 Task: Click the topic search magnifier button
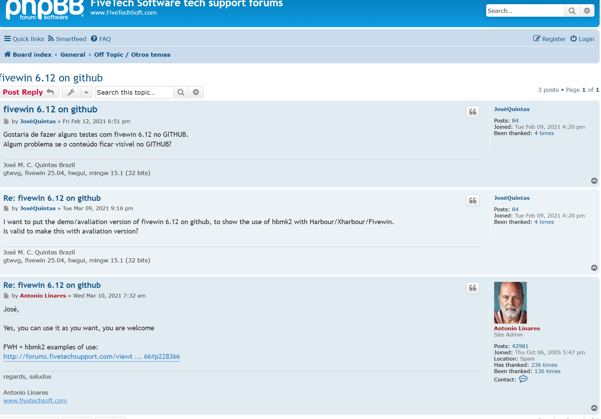point(181,92)
